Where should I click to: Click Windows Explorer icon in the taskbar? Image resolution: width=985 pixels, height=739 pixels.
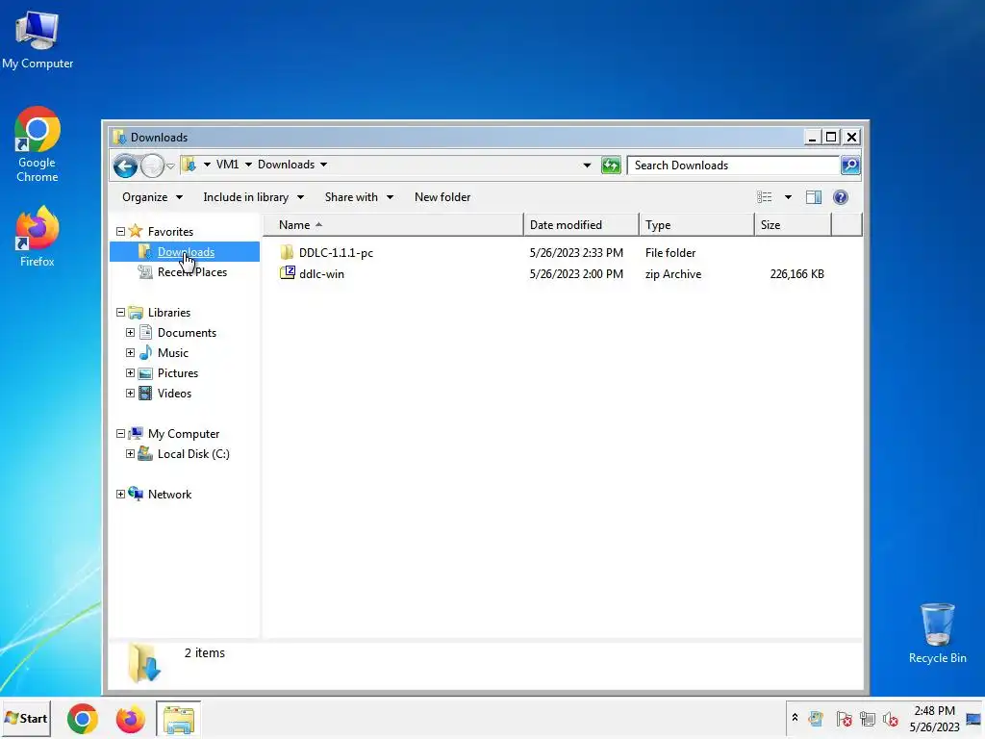click(x=178, y=719)
